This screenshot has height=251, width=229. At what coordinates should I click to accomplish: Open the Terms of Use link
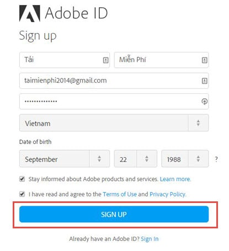point(120,194)
